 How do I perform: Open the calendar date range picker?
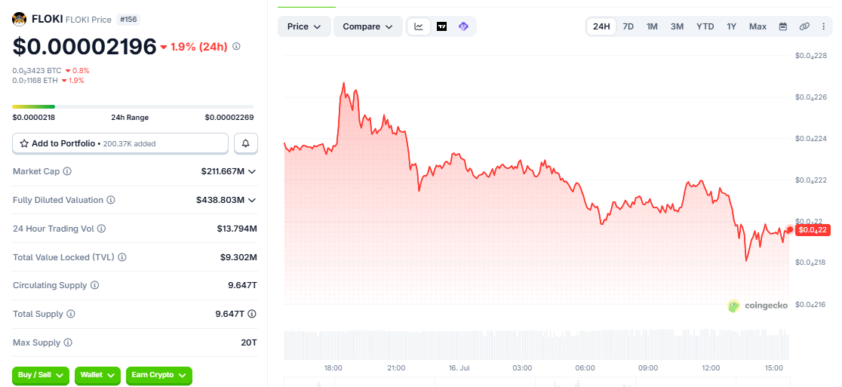(783, 26)
